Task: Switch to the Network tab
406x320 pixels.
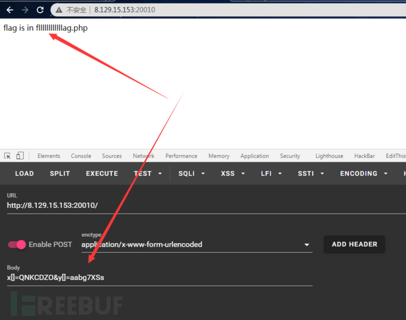Action: pos(144,156)
